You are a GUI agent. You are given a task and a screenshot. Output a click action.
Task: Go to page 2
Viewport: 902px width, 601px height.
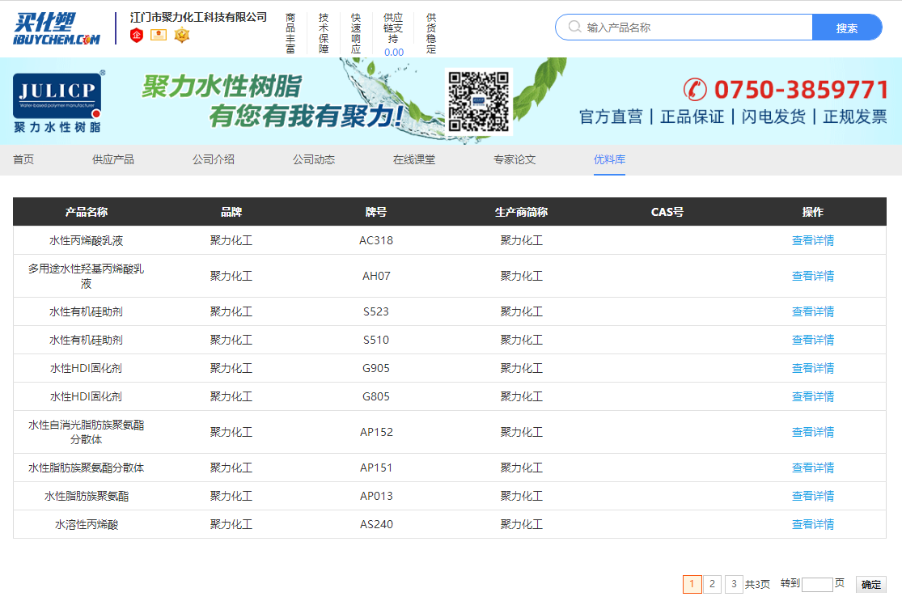[712, 584]
